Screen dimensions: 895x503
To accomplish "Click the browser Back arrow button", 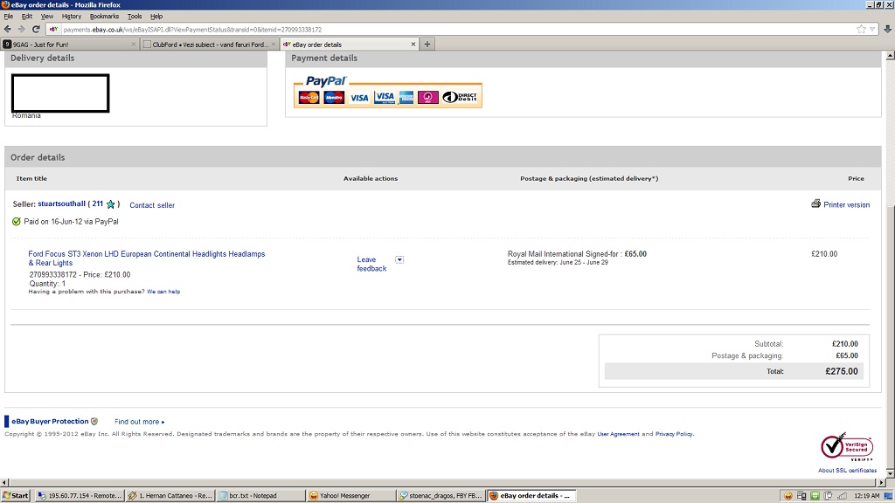I will (x=7, y=29).
